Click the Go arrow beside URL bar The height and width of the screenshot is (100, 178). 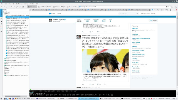[x=173, y=7]
